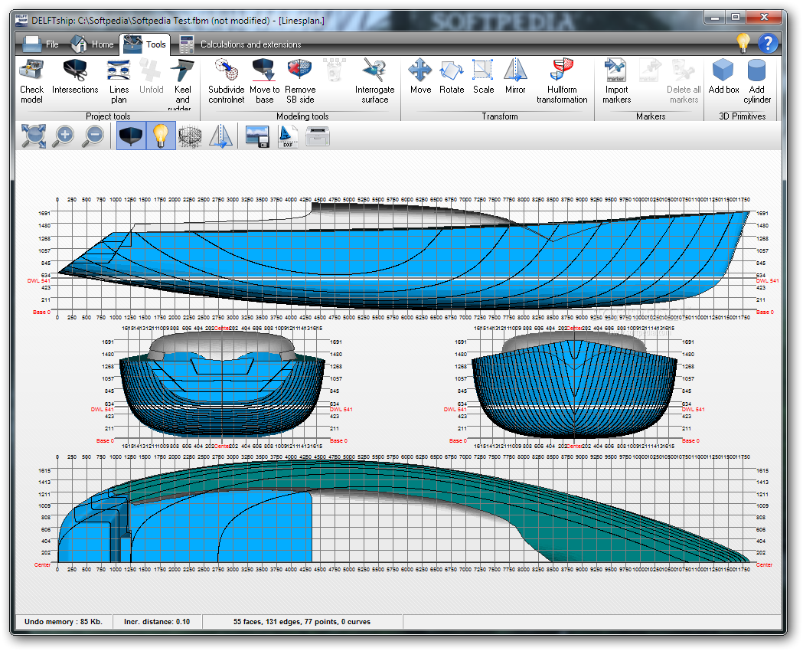Click the Transform group label

[x=500, y=116]
